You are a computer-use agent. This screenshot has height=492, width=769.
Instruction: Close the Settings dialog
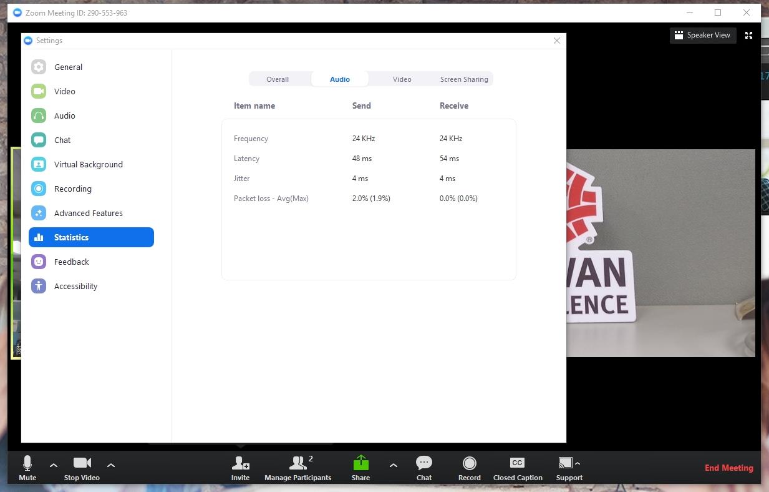click(x=557, y=41)
